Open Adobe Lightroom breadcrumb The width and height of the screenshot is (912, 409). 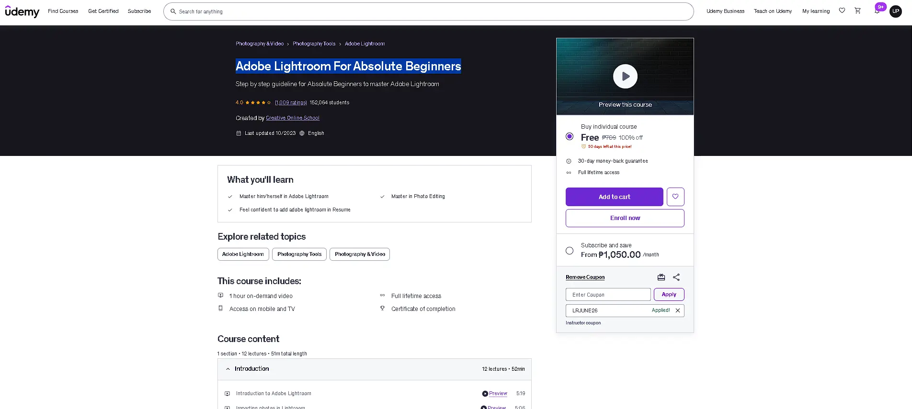click(x=365, y=44)
